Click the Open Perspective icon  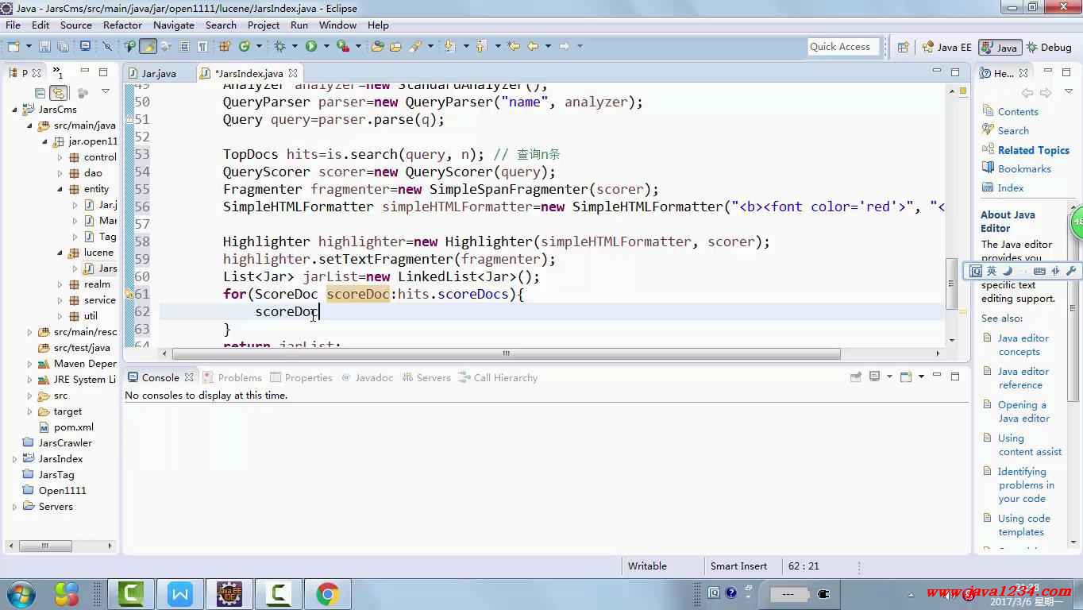coord(903,47)
